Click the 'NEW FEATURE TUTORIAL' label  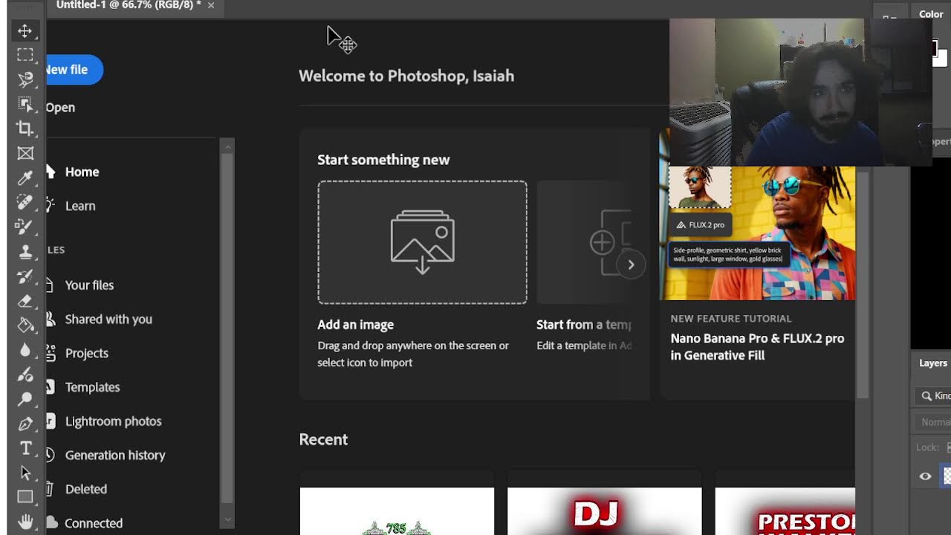731,318
